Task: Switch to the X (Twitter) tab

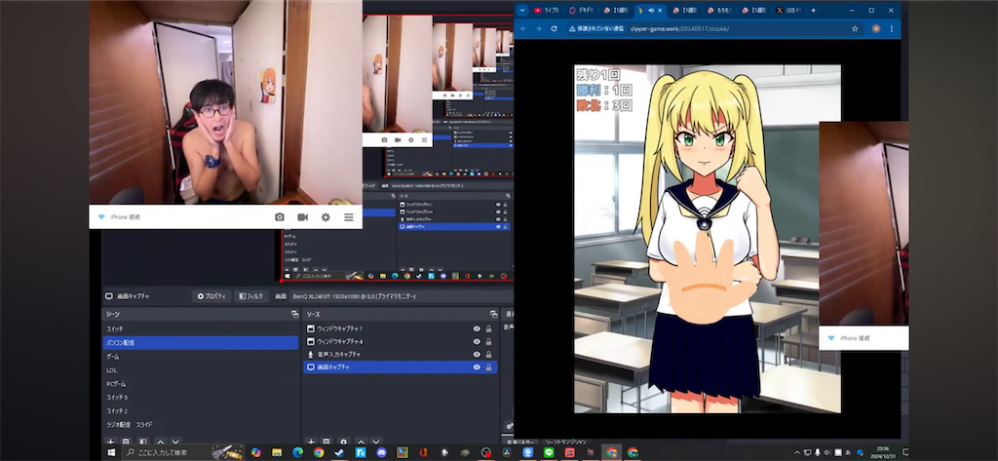Action: pyautogui.click(x=789, y=10)
